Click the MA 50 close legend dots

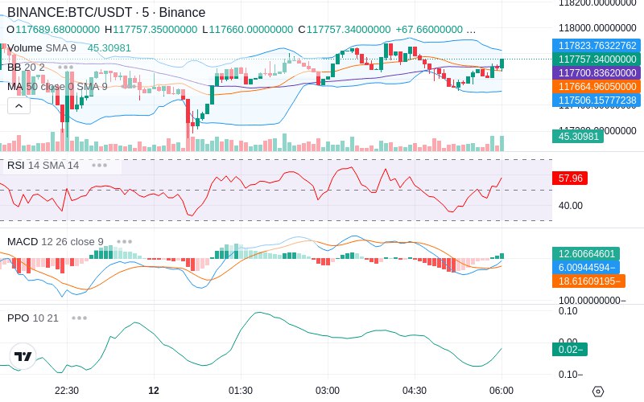tap(129, 87)
